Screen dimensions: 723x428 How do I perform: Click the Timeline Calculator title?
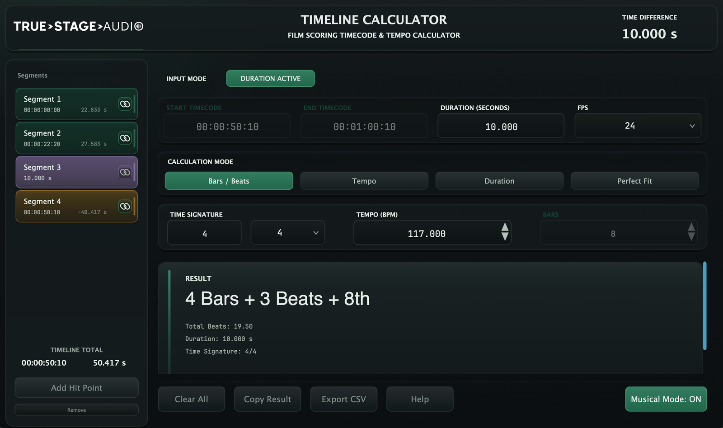click(374, 20)
